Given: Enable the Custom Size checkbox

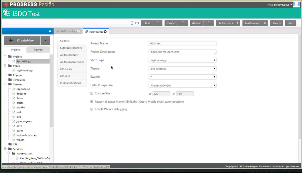Looking at the screenshot, I should coord(92,93).
